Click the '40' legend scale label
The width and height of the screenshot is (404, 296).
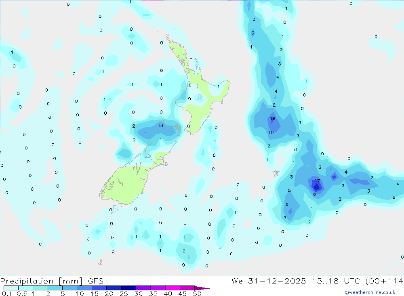coord(168,294)
